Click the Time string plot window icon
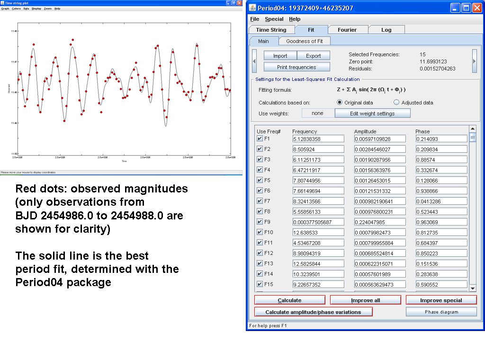Image resolution: width=485 pixels, height=340 pixels. click(2, 3)
